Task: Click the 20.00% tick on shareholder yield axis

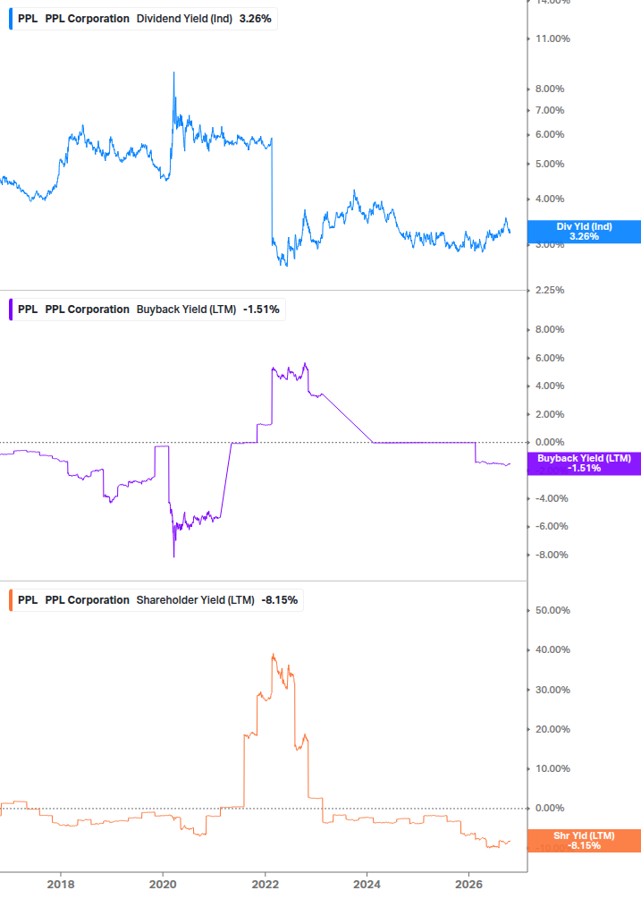Action: coord(552,729)
